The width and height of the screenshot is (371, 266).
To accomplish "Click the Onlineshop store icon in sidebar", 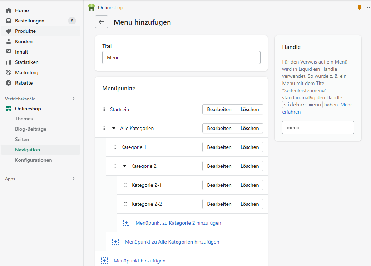I will tap(9, 109).
